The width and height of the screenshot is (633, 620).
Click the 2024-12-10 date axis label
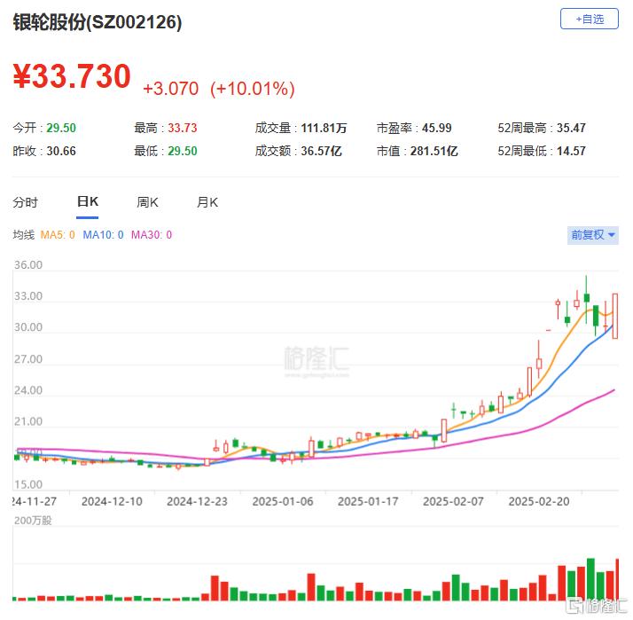tap(112, 502)
